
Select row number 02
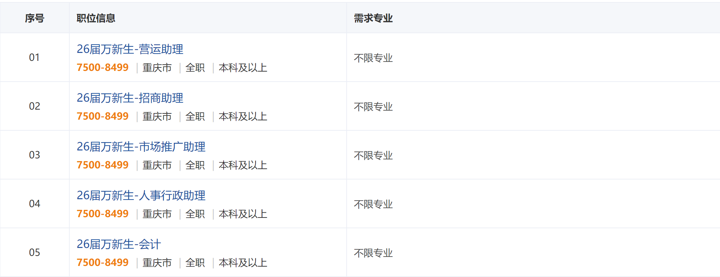point(35,106)
